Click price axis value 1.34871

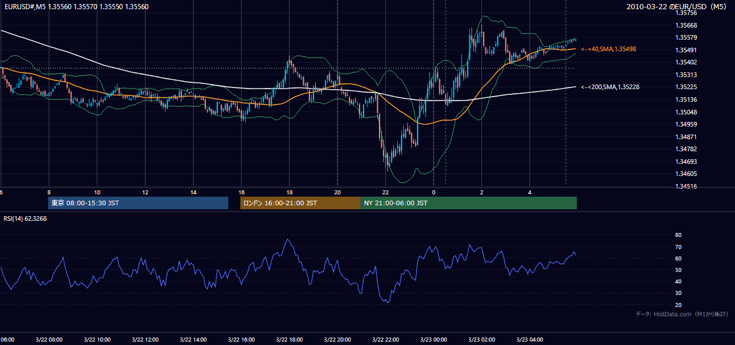(686, 137)
